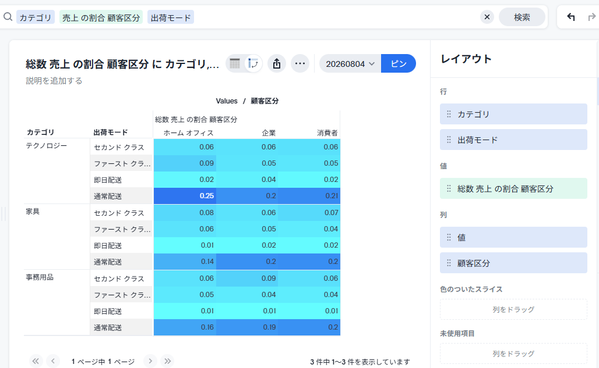Click the 0.21 heatmap cell

pyautogui.click(x=309, y=196)
